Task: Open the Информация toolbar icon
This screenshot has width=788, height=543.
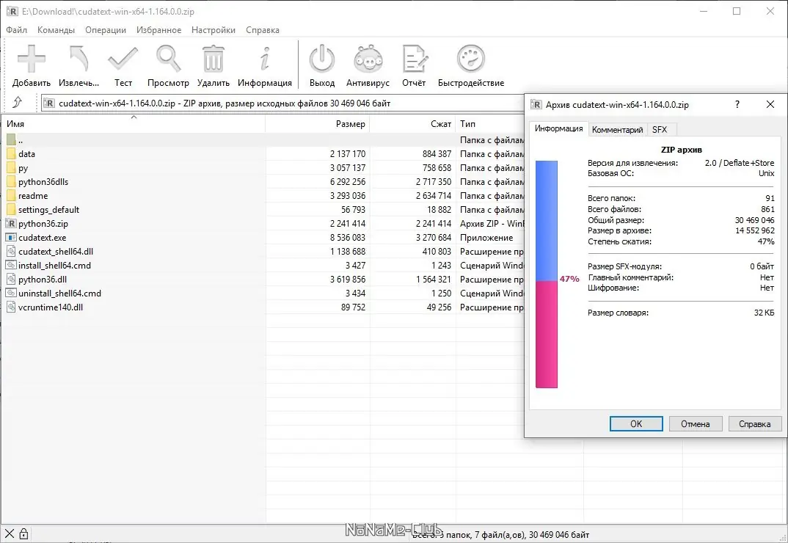Action: 265,59
